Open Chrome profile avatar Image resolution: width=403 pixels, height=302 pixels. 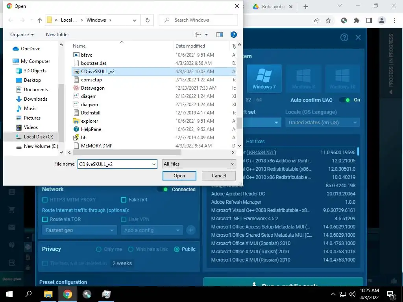click(382, 20)
